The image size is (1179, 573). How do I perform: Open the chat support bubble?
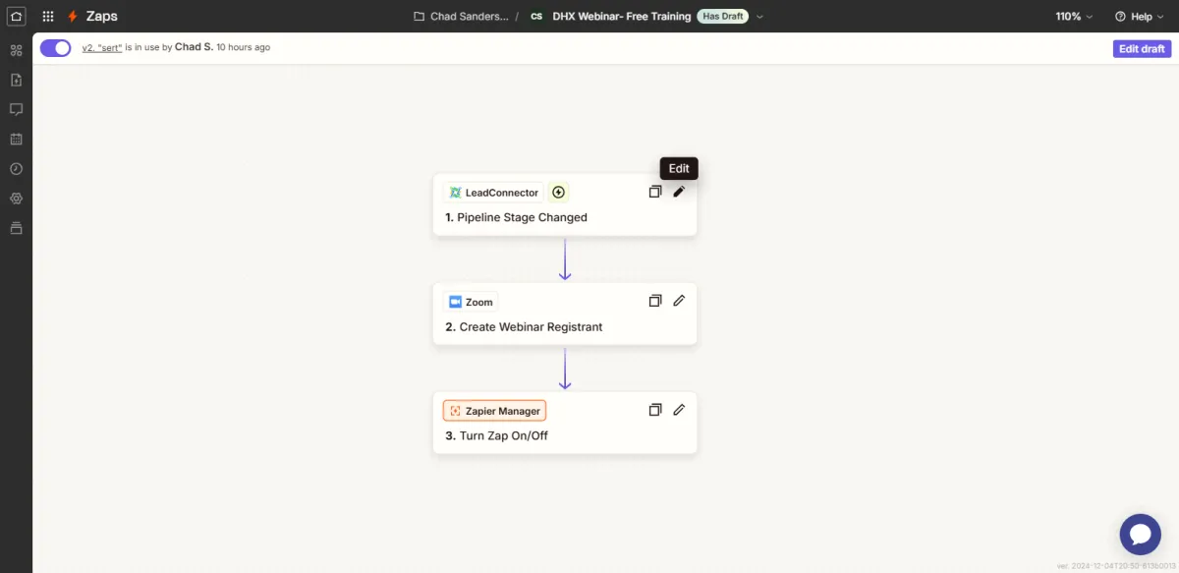click(x=1141, y=535)
